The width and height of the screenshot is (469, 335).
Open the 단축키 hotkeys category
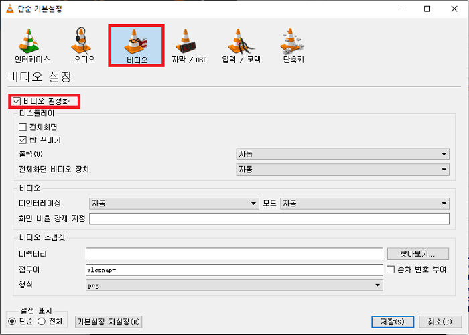pyautogui.click(x=293, y=46)
